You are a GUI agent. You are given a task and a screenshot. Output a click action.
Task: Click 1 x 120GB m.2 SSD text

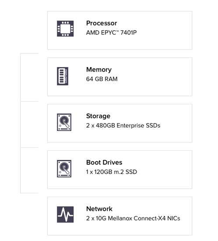[x=112, y=172]
